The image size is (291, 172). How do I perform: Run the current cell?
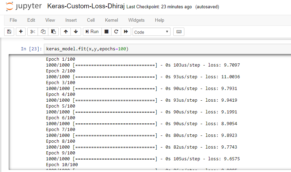coord(92,32)
